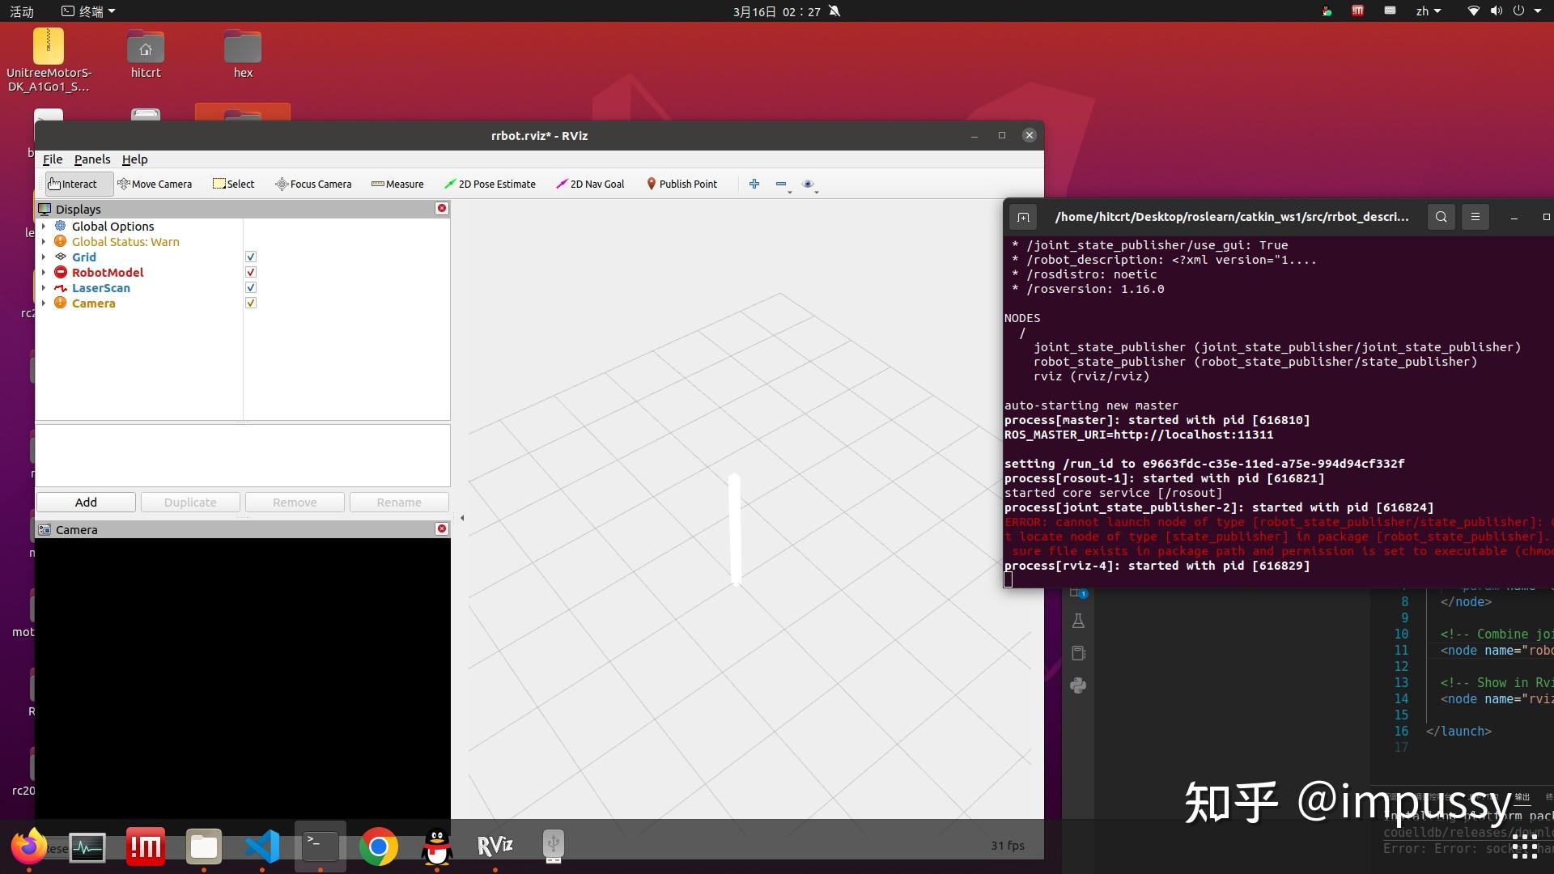Expand the RobotModel tree entry
This screenshot has width=1554, height=874.
(44, 273)
